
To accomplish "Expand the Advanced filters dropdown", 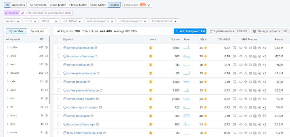I will (164, 21).
